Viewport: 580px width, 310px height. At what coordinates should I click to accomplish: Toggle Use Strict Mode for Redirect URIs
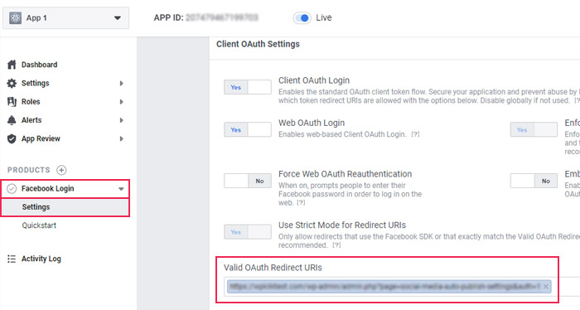point(248,232)
